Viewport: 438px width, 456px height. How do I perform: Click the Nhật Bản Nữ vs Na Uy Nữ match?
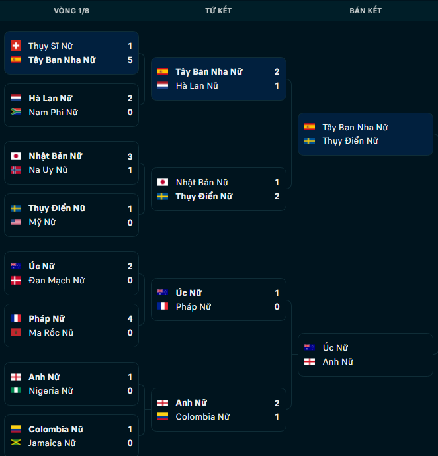71,163
